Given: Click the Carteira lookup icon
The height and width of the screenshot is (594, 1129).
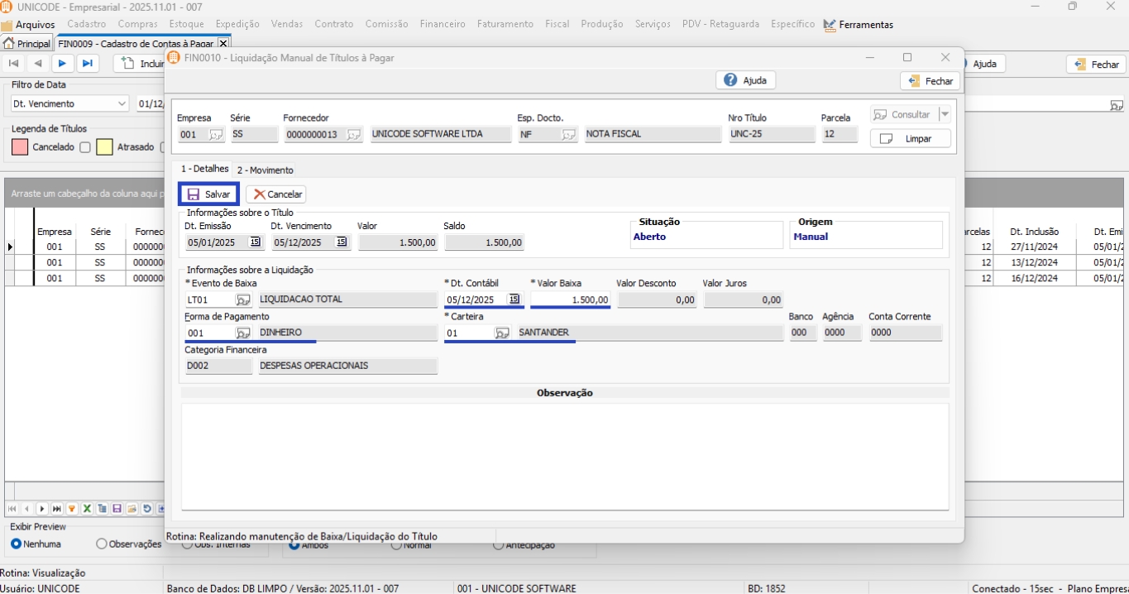Looking at the screenshot, I should click(502, 333).
